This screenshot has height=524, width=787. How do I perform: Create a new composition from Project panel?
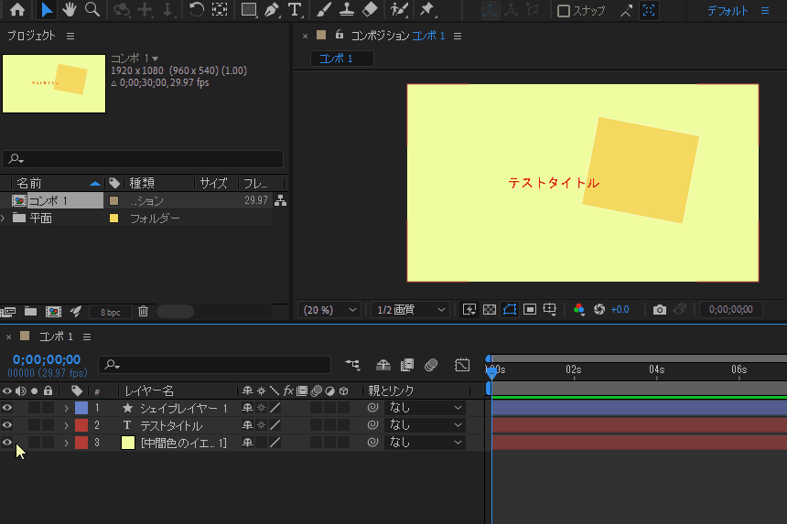53,312
